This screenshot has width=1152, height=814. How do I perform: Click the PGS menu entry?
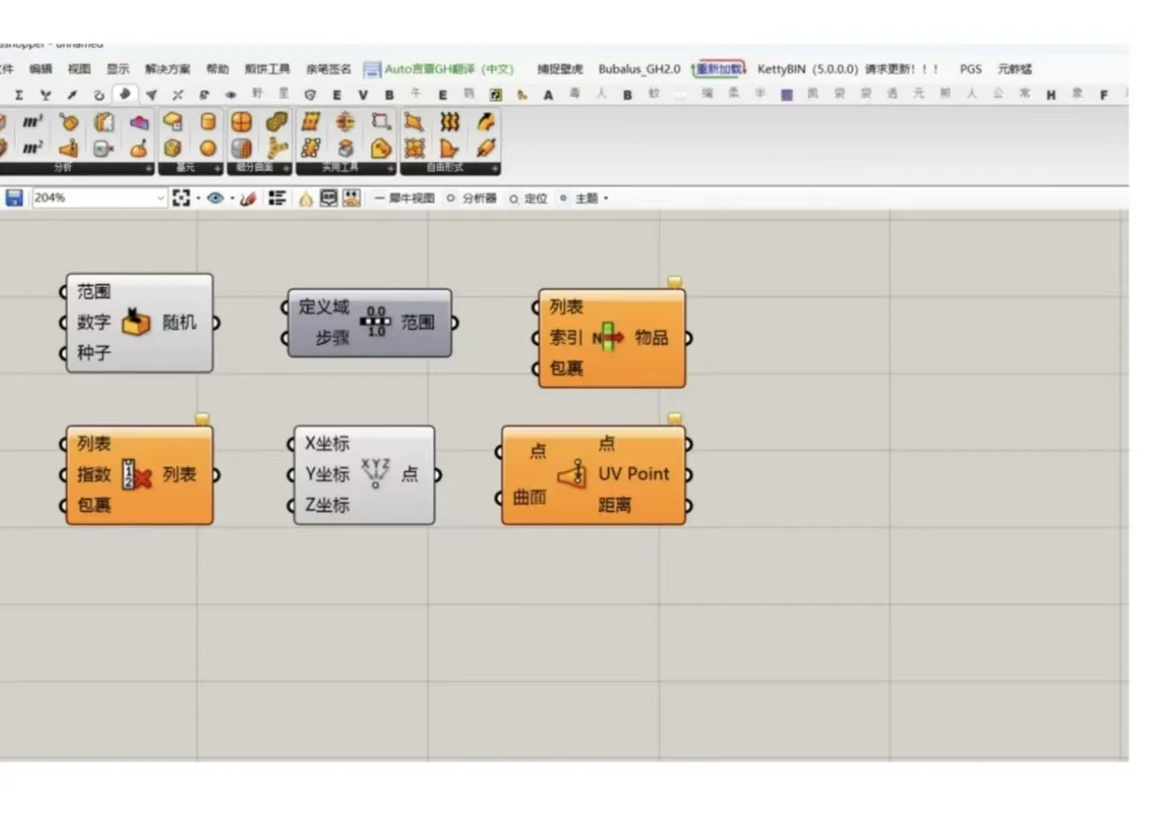tap(971, 69)
